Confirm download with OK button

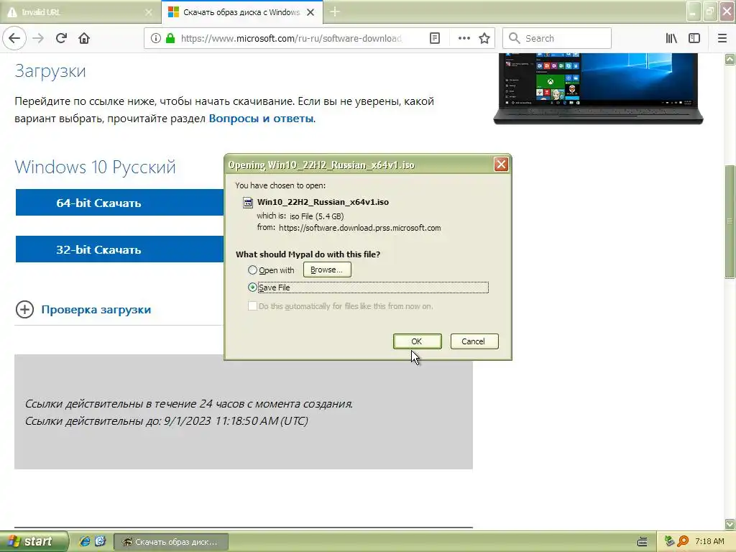coord(417,341)
